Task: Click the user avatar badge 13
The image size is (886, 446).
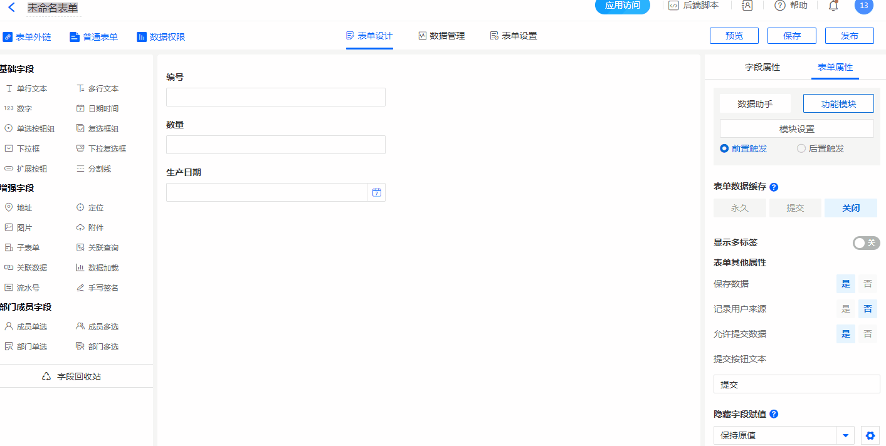Action: coord(863,6)
